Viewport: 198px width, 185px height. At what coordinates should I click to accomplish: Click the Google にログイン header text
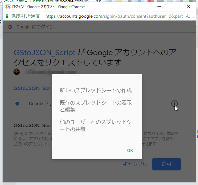[35, 27]
